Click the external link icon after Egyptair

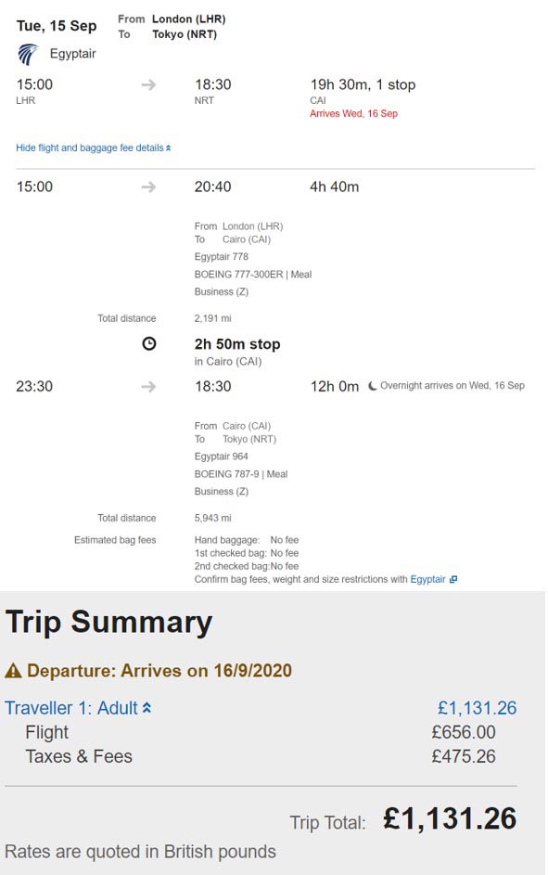(x=453, y=579)
